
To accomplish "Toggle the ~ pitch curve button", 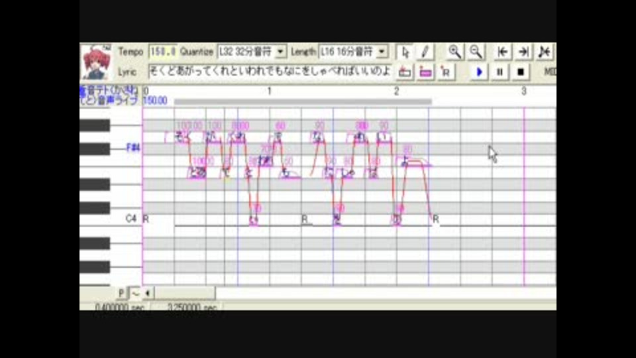I will tap(134, 293).
